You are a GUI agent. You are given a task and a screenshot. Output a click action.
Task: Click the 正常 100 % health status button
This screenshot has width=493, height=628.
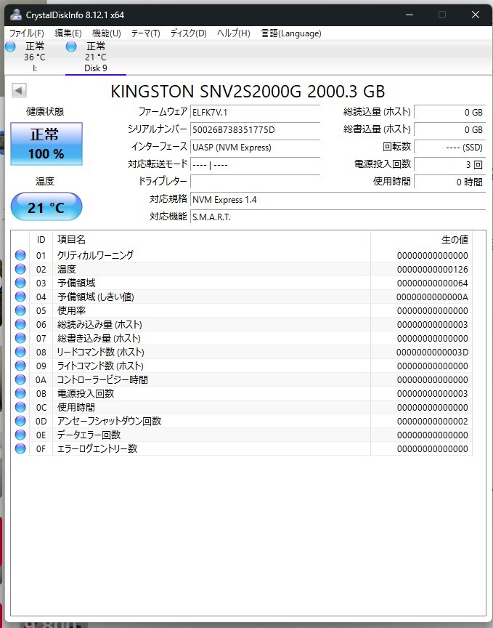click(46, 144)
